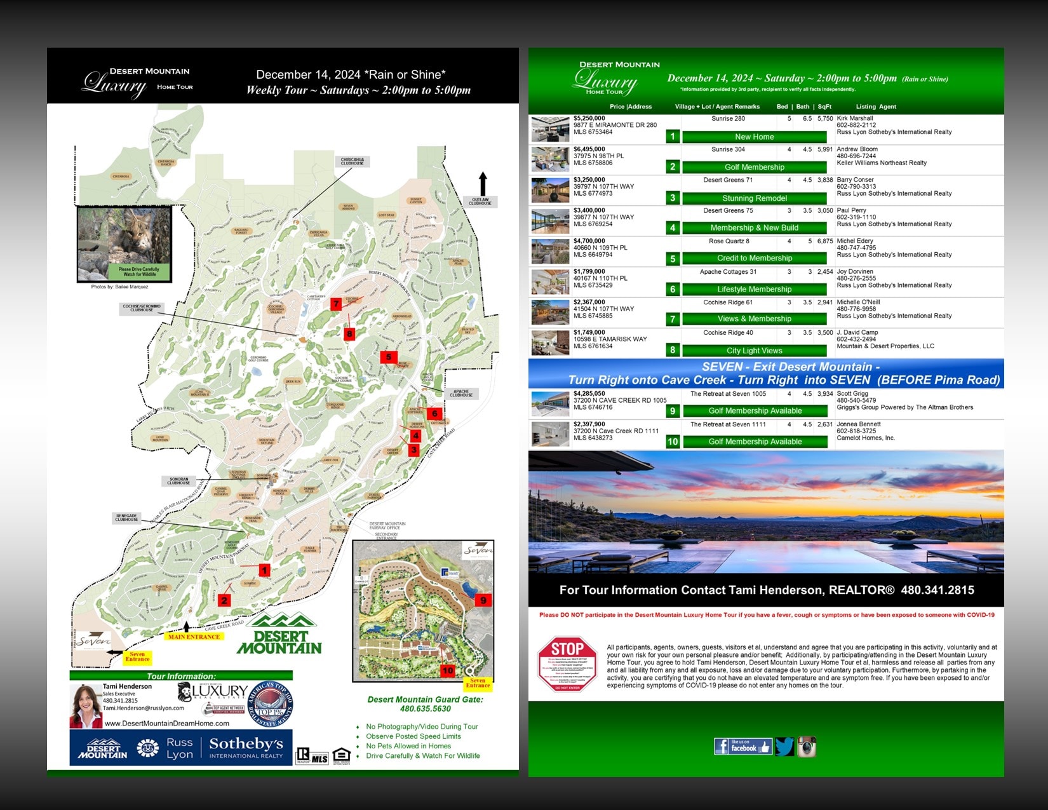Open the www.DesertMountainDreamHome.com link
The height and width of the screenshot is (810, 1048).
[x=167, y=723]
